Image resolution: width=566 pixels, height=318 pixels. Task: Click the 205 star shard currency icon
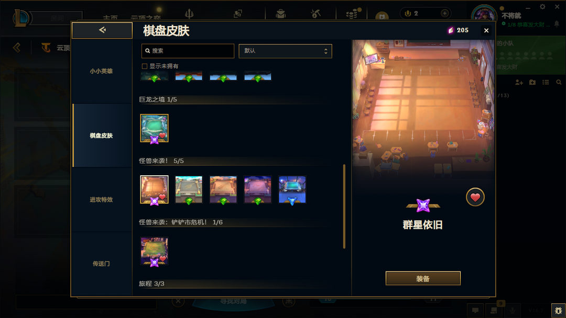451,30
